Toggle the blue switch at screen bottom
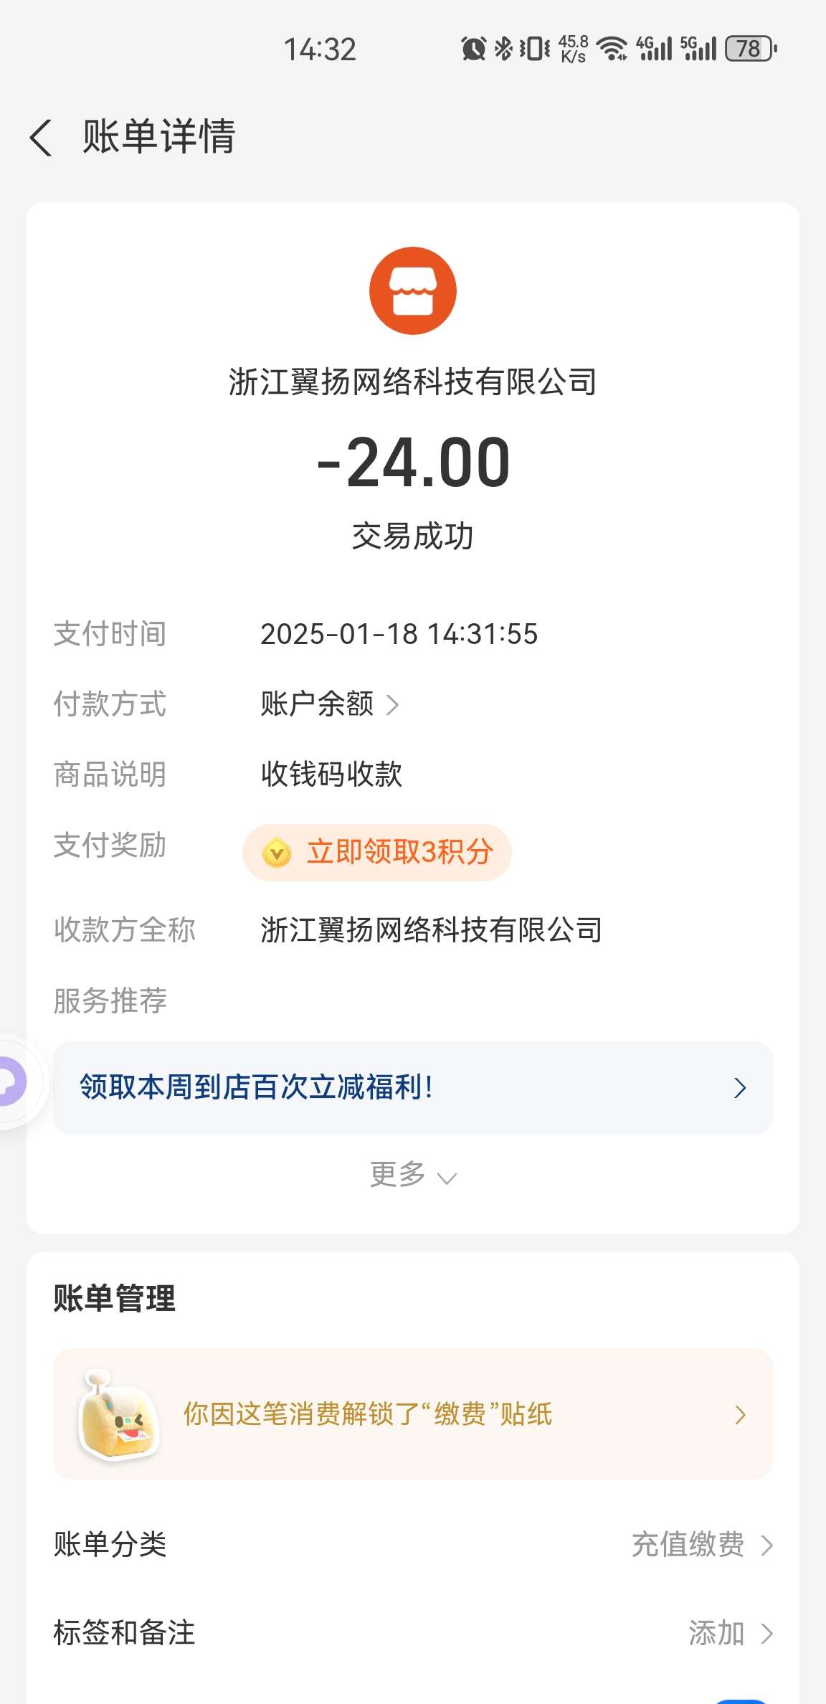826x1704 pixels. pyautogui.click(x=743, y=1700)
